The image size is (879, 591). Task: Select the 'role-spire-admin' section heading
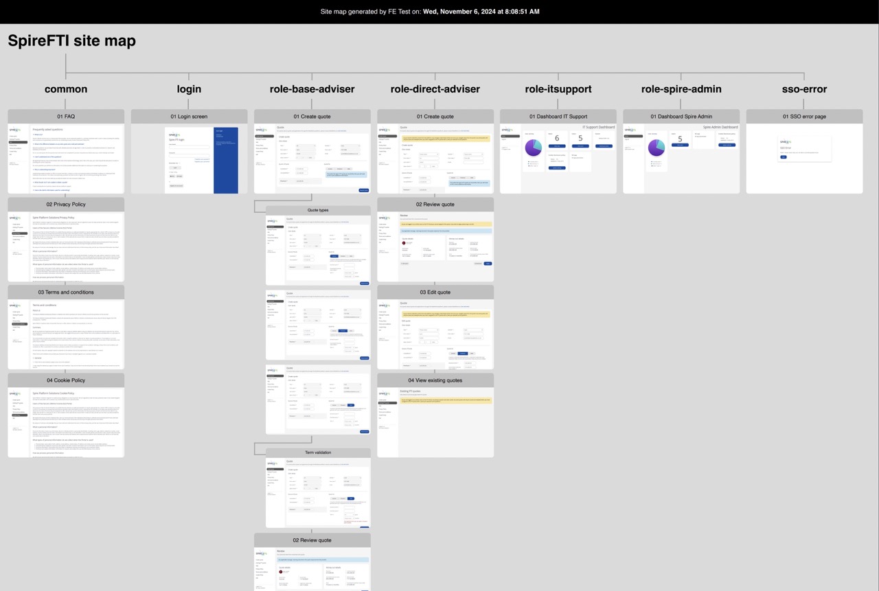pyautogui.click(x=681, y=89)
